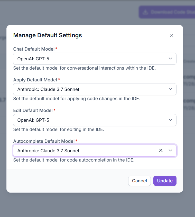The height and width of the screenshot is (217, 195).
Task: Click the X icon inside the Autocomplete dropdown
Action: [161, 150]
